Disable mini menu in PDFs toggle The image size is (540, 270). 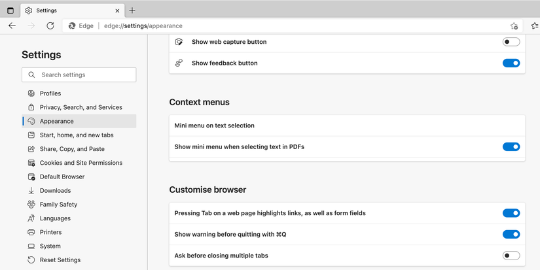(511, 147)
